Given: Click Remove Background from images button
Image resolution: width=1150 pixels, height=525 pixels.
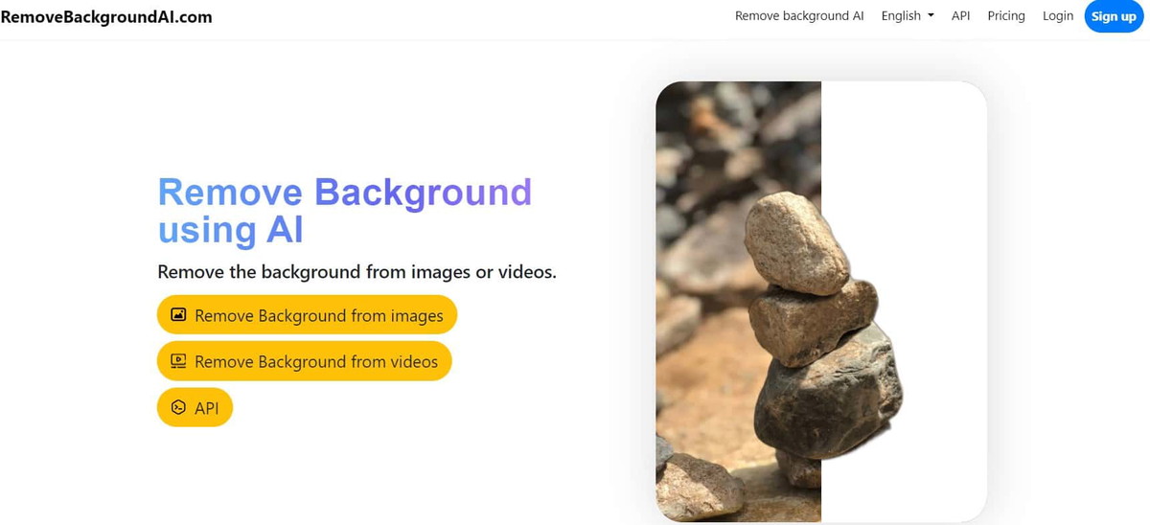Looking at the screenshot, I should coord(307,315).
